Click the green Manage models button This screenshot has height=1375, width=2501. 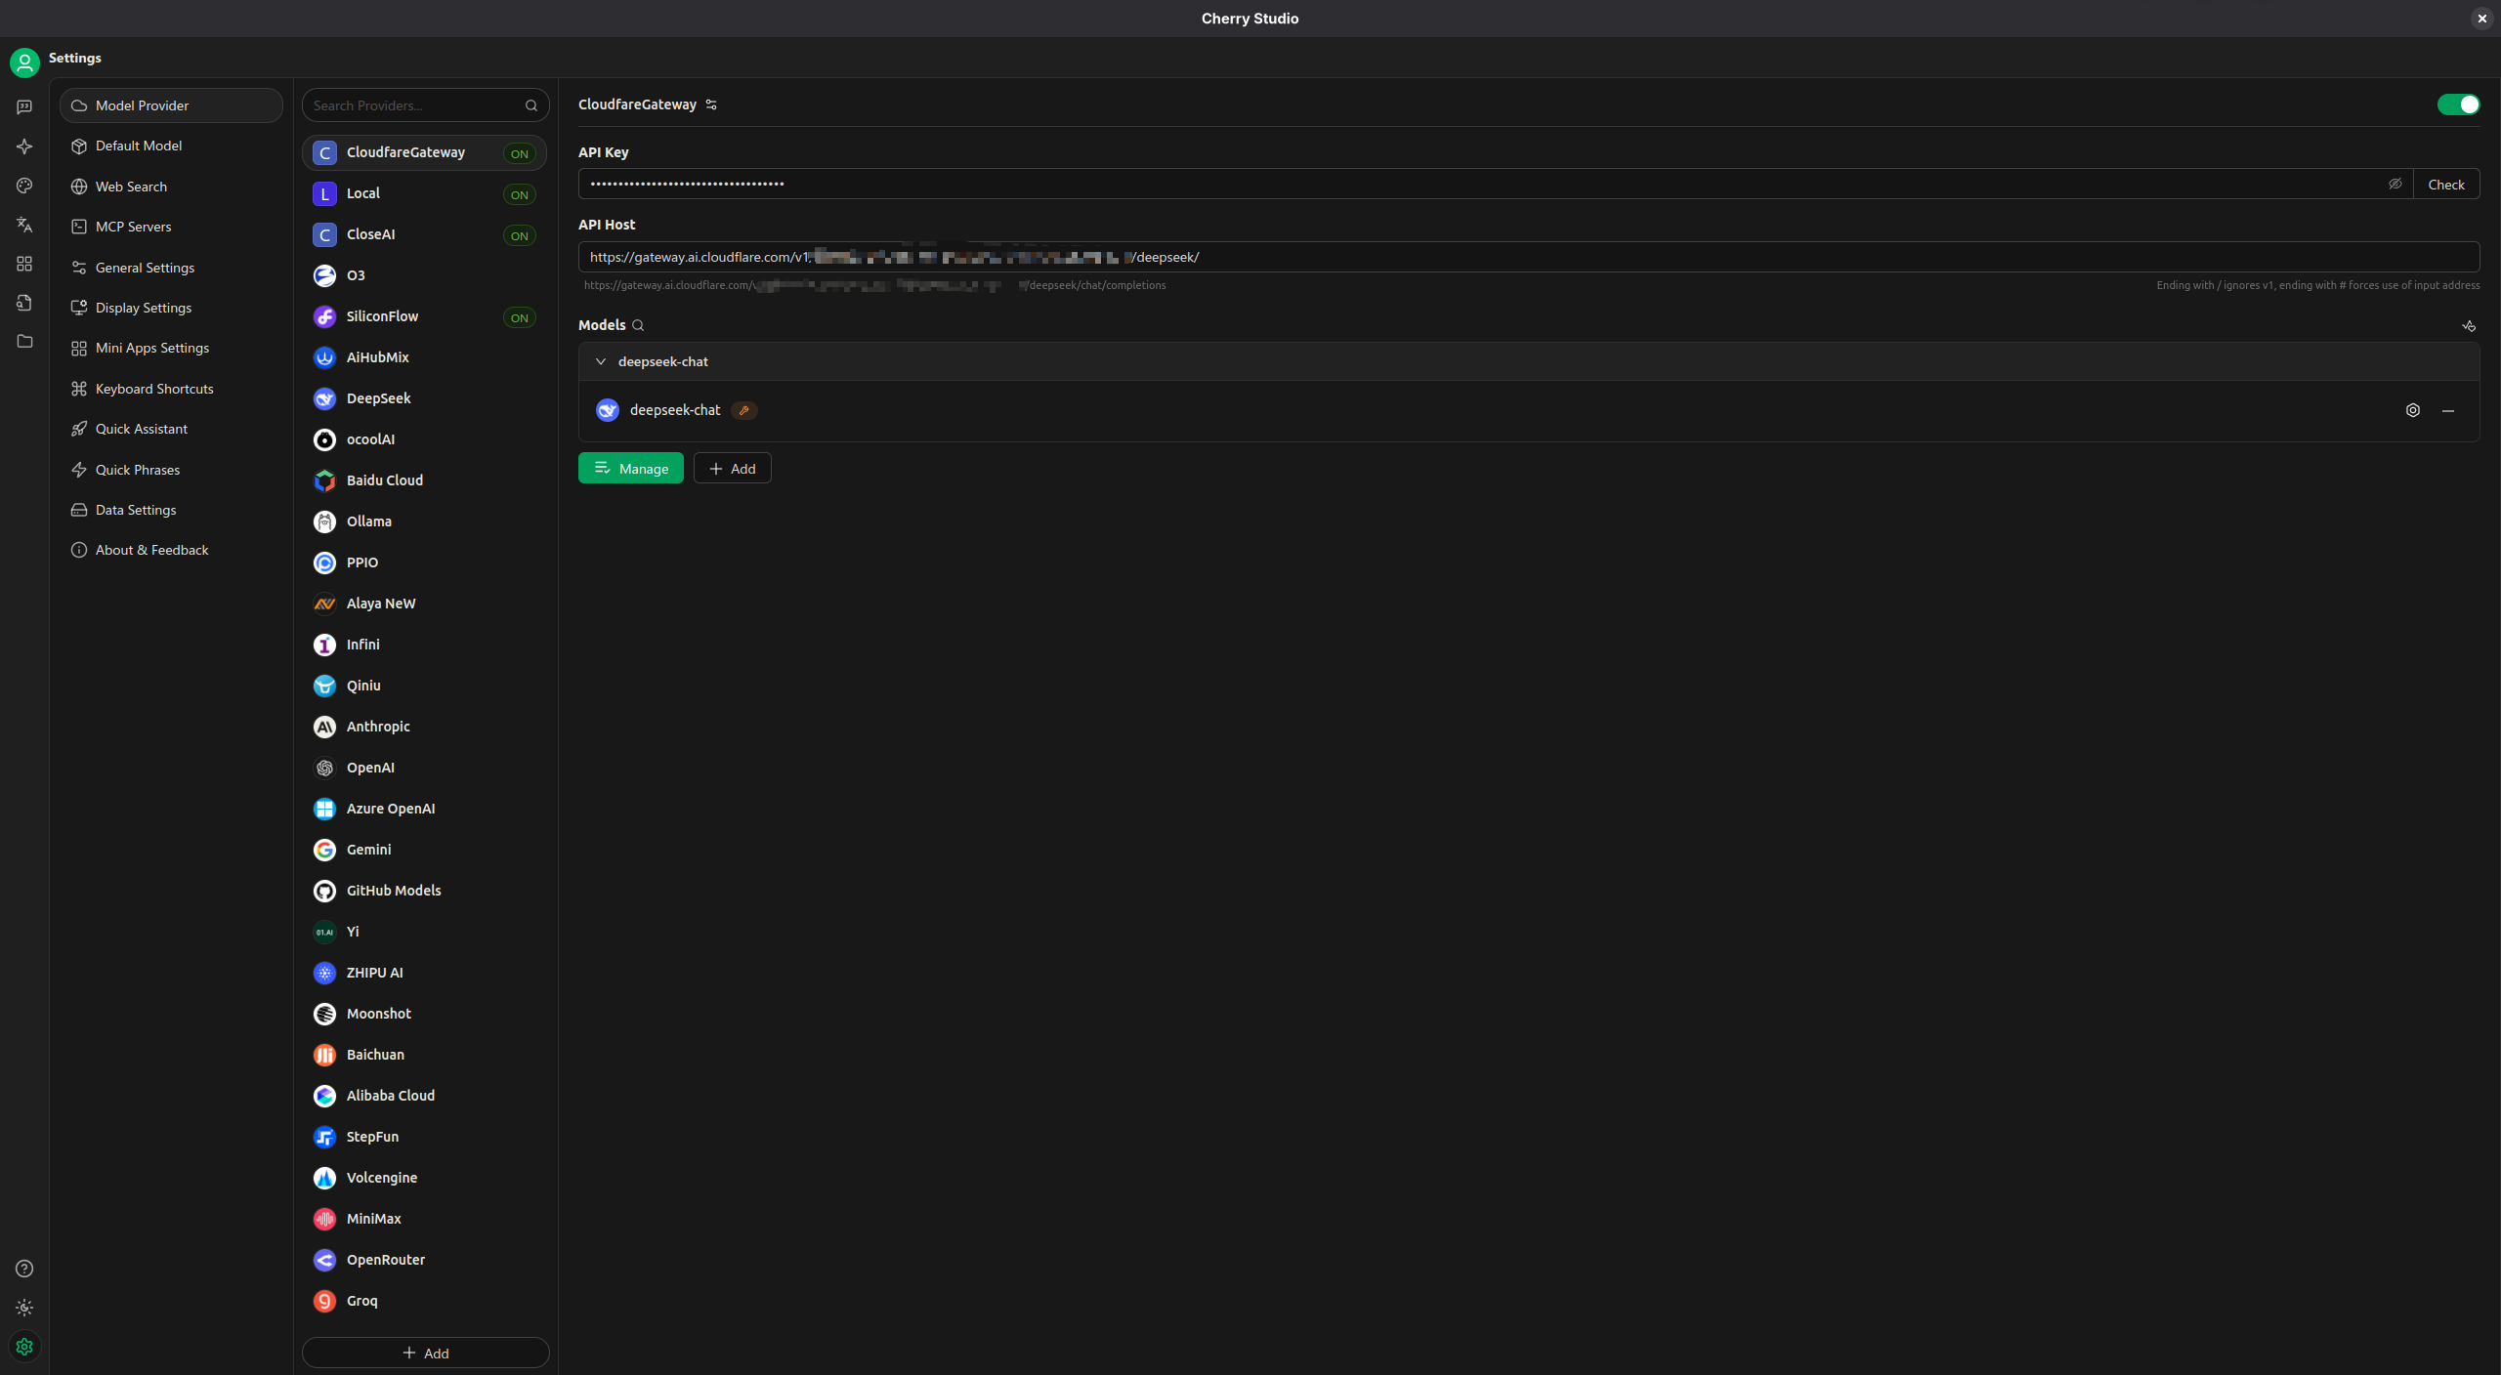pyautogui.click(x=631, y=469)
